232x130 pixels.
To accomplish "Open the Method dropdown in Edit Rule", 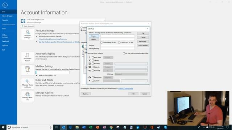I will tap(131, 74).
